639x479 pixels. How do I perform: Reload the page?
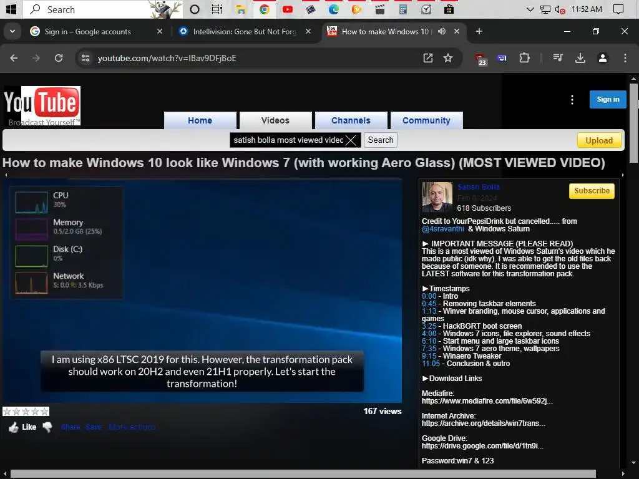[59, 58]
